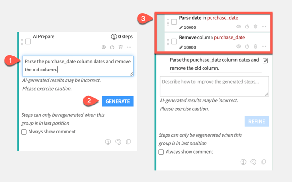This screenshot has width=292, height=182.
Task: Click the delete trash icon in AI Prepare header
Action: (x=121, y=47)
